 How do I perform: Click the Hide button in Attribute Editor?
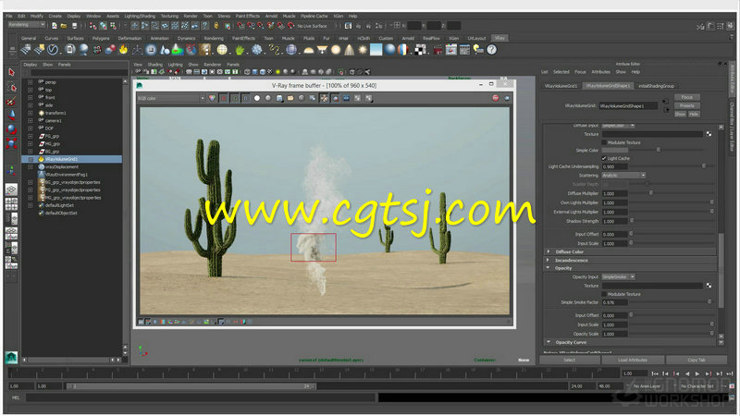693,114
